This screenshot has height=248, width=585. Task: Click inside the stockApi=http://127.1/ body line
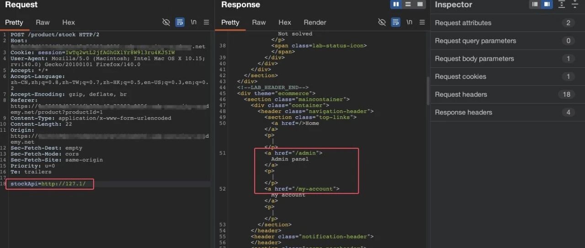pos(48,184)
